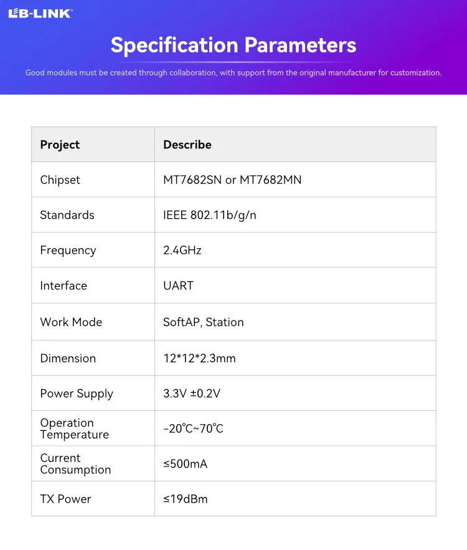Select the Describe column header
Viewport: 467px width, 550px height.
click(x=187, y=145)
